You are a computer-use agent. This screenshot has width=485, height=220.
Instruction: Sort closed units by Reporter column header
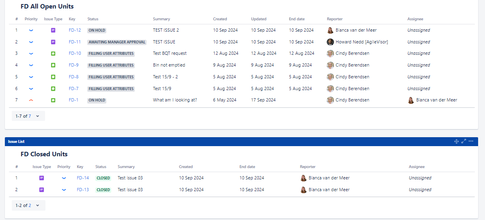coord(308,167)
